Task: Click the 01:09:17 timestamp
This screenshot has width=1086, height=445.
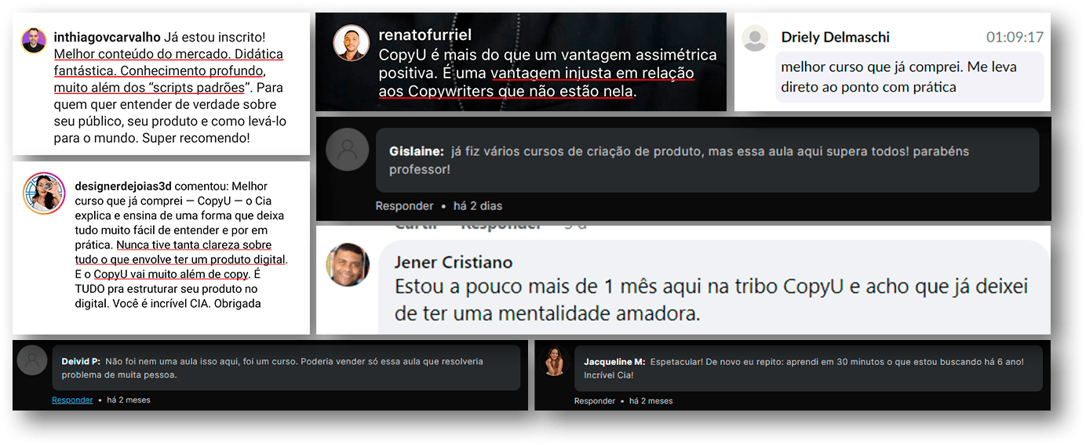Action: pyautogui.click(x=1015, y=38)
